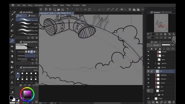Click the save icon in command bar
The width and height of the screenshot is (185, 104).
(x=63, y=9)
